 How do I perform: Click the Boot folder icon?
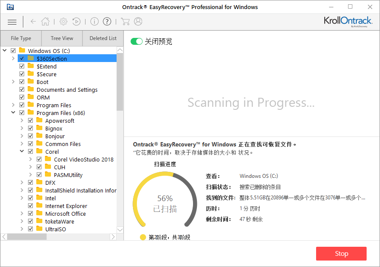pyautogui.click(x=31, y=81)
